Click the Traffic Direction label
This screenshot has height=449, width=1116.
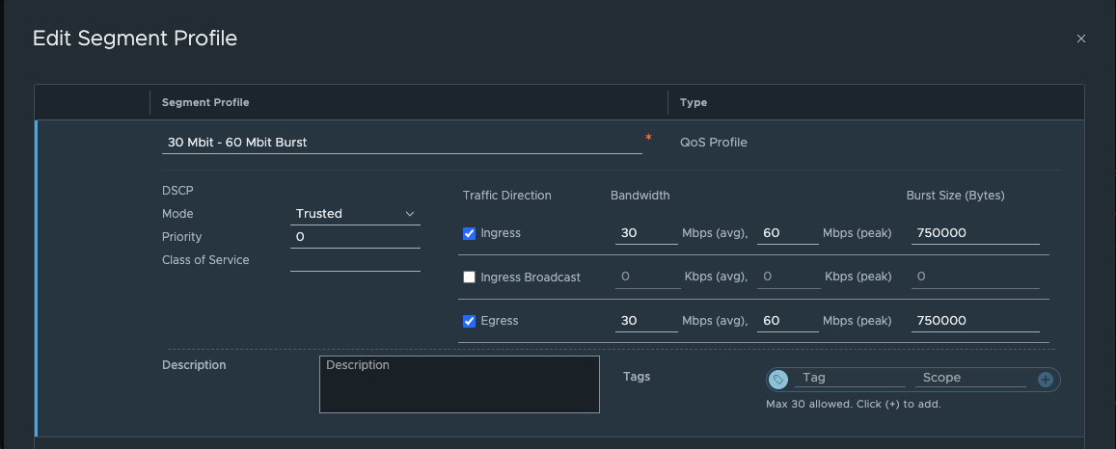click(506, 196)
